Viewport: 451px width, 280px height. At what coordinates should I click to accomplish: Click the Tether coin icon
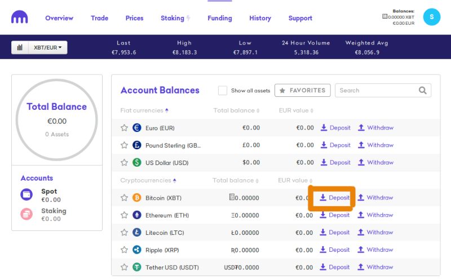[x=137, y=267]
